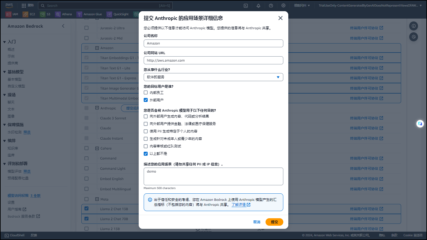The height and width of the screenshot is (240, 427).
Task: Close the Anthropic use case dialog
Action: tap(281, 18)
